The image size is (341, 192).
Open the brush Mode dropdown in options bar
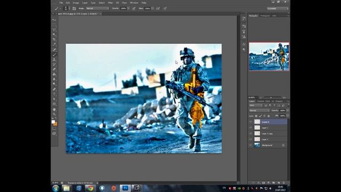97,9
